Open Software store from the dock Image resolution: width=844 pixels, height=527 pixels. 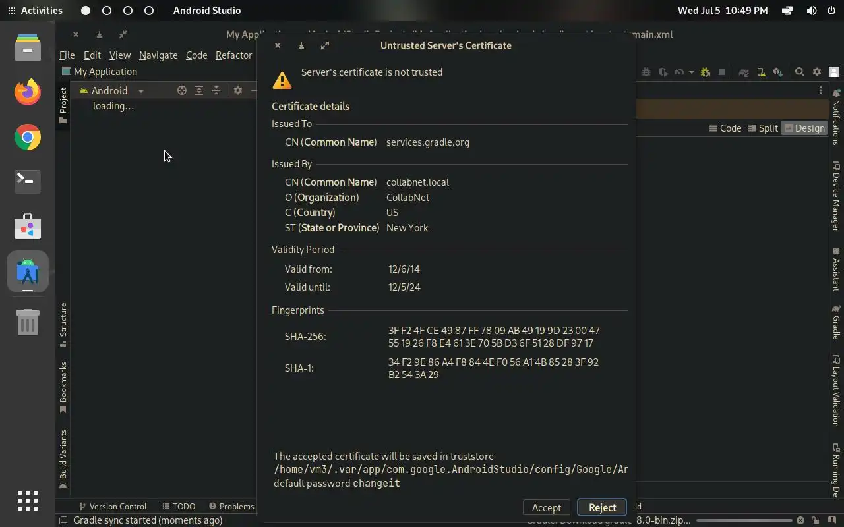tap(28, 227)
